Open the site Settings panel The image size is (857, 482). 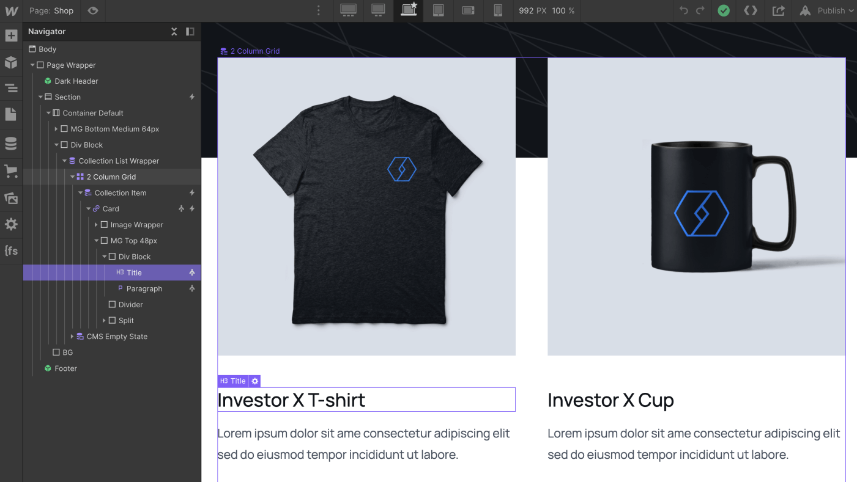(x=11, y=224)
